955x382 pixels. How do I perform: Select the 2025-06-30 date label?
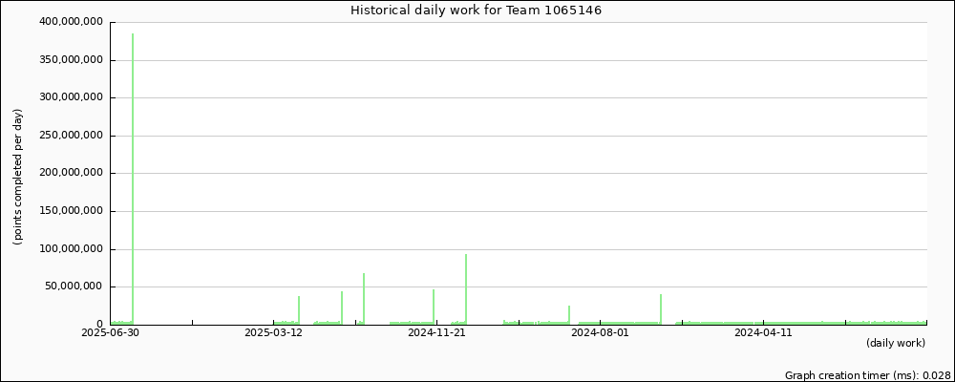click(110, 332)
